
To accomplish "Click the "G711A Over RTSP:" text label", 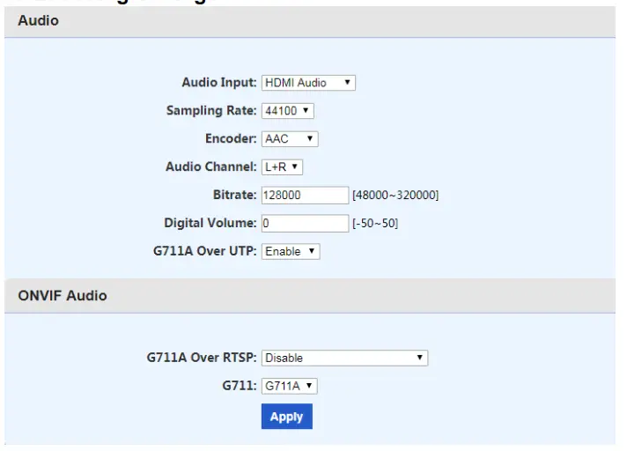I will click(x=202, y=358).
